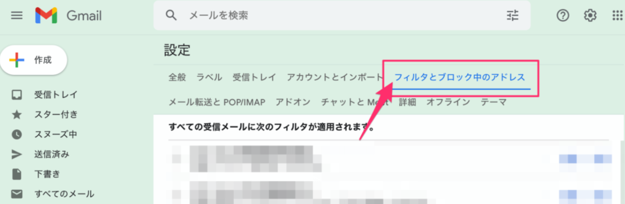Open すべてのメール in the sidebar
Screen dimensions: 625x204
click(x=64, y=194)
